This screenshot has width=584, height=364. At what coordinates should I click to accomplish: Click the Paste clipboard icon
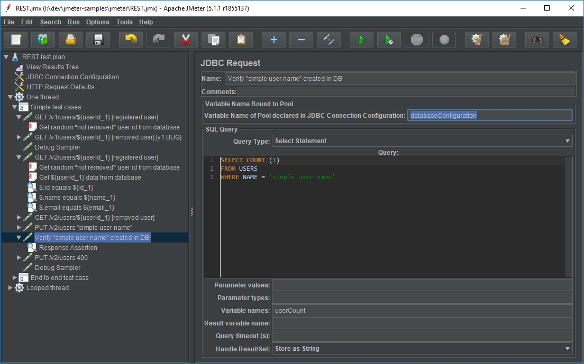coord(241,40)
